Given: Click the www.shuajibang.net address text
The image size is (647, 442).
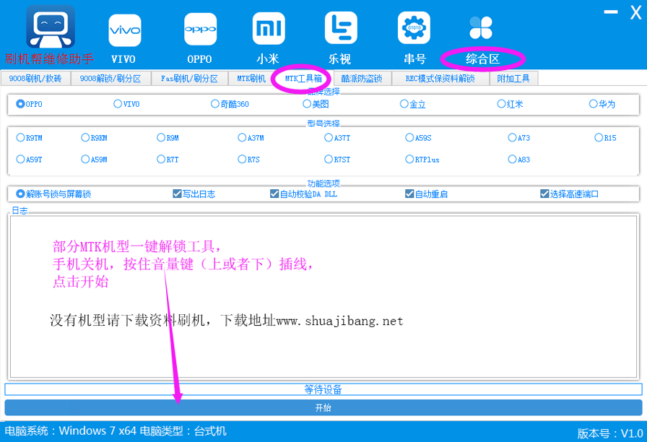Looking at the screenshot, I should point(339,321).
